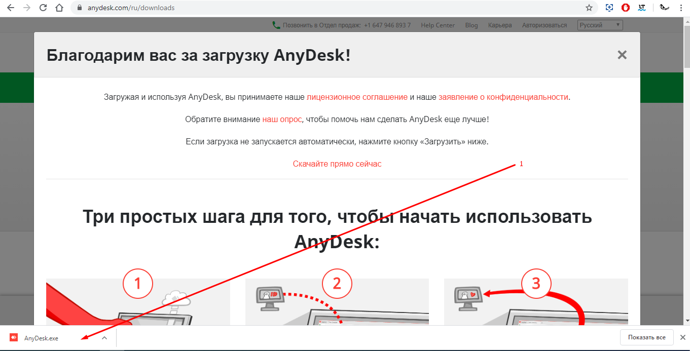This screenshot has width=690, height=351.
Task: Open the Карьера page
Action: click(x=500, y=25)
